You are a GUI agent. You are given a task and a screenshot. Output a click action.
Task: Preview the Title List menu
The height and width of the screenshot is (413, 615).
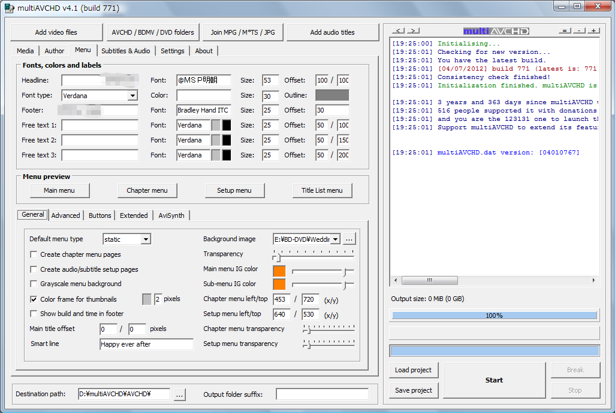coord(322,191)
